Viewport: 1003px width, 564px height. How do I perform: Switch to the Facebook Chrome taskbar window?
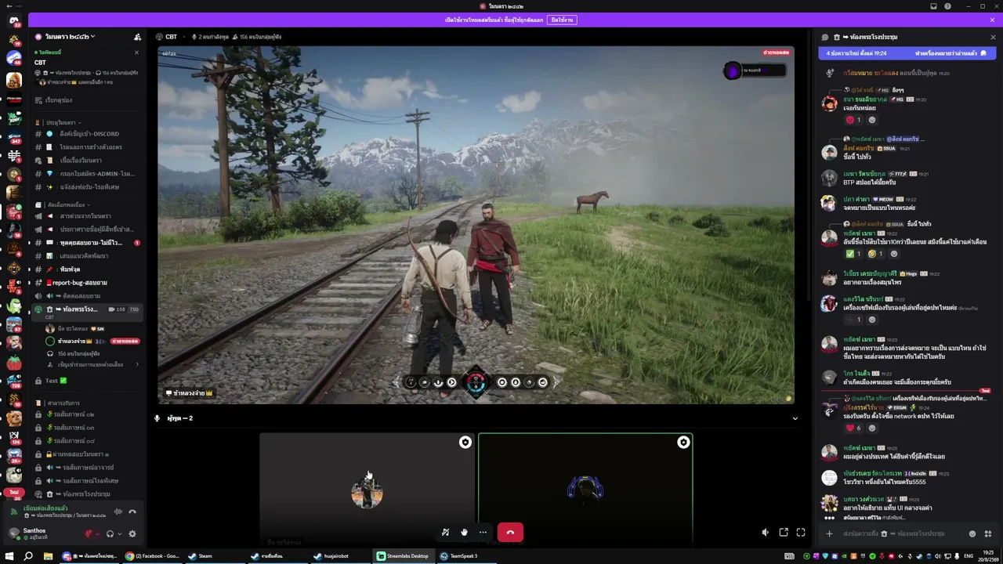coord(152,556)
